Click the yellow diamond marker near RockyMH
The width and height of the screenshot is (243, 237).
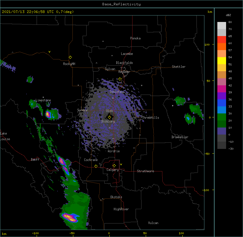point(70,57)
